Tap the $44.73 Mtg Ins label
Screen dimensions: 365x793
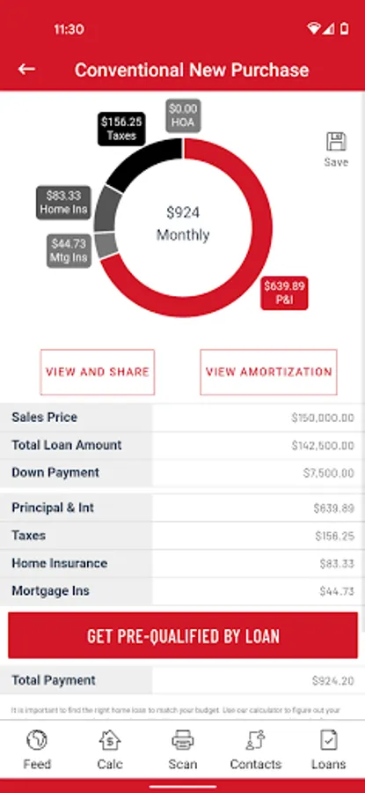point(69,251)
